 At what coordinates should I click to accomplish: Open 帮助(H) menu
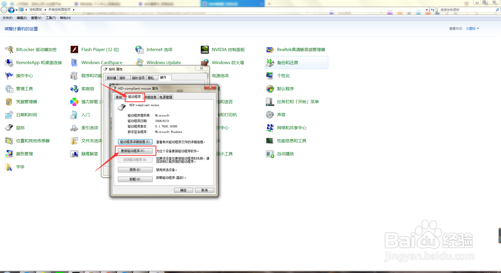65,18
